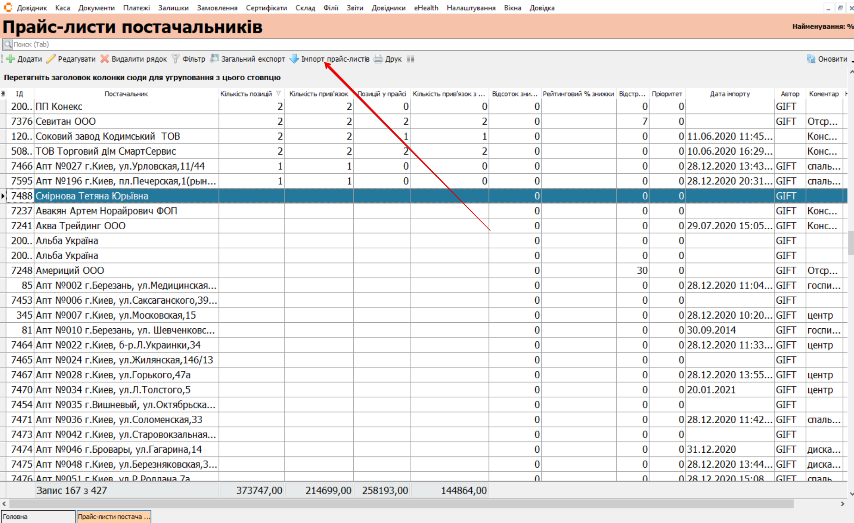
Task: Open the Фільтр funnel tool
Action: click(x=176, y=59)
